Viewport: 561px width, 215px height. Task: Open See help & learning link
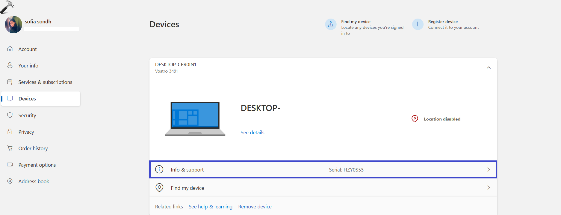(x=210, y=207)
